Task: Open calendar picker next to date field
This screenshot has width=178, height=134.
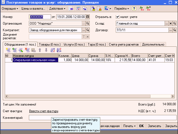Action: coord(88,17)
